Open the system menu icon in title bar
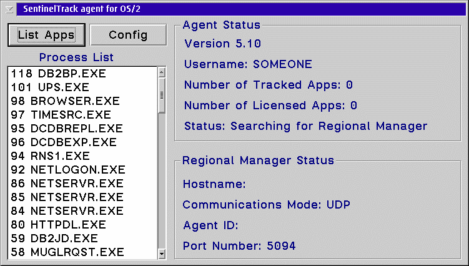Viewport: 469px width, 266px height. point(9,9)
